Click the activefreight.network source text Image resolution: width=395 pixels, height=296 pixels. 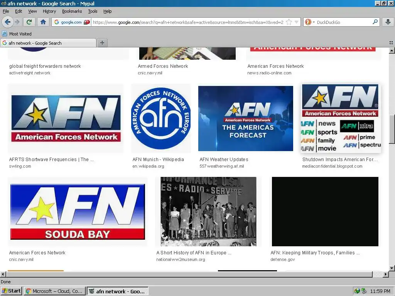click(x=30, y=73)
